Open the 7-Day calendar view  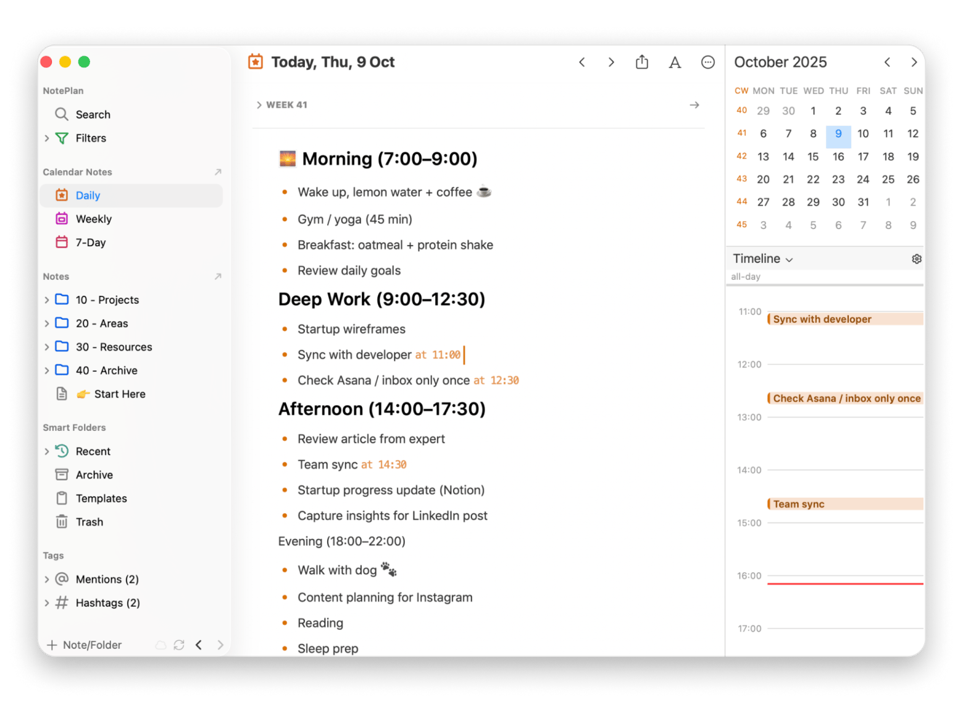tap(90, 243)
